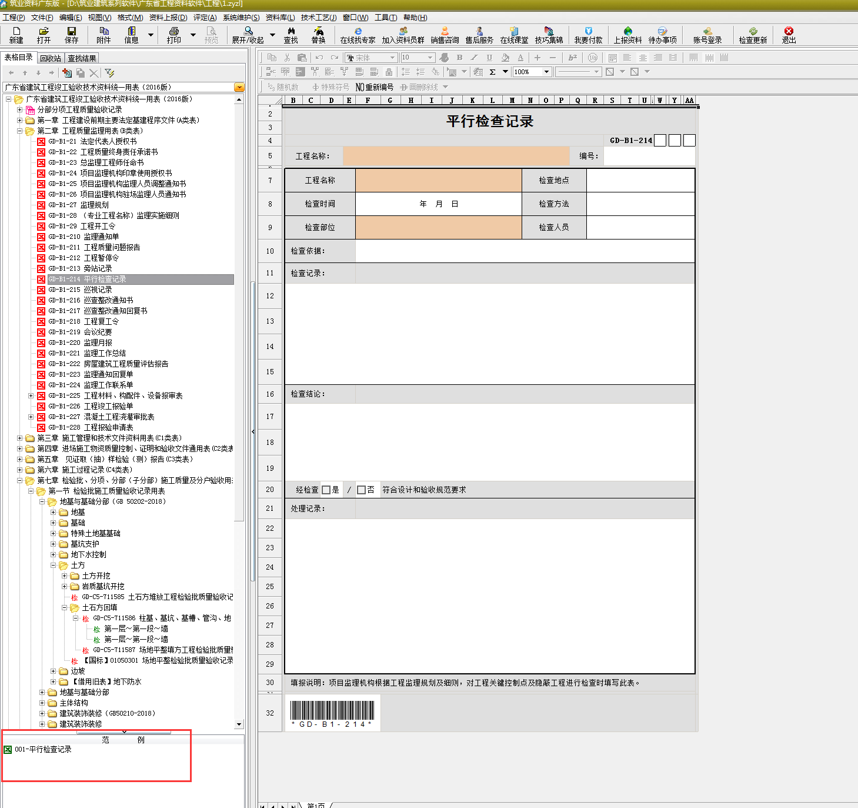Click the add-table icon in directory panel
858x808 pixels.
[x=66, y=73]
